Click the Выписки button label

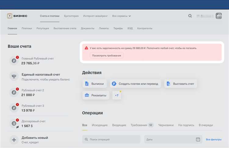click(x=98, y=84)
